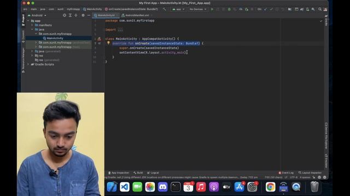Open Logcat tool window

tap(153, 173)
